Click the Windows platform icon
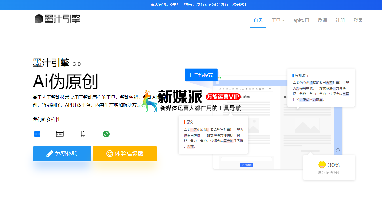Screen dimensions: 382x202 click(x=37, y=134)
